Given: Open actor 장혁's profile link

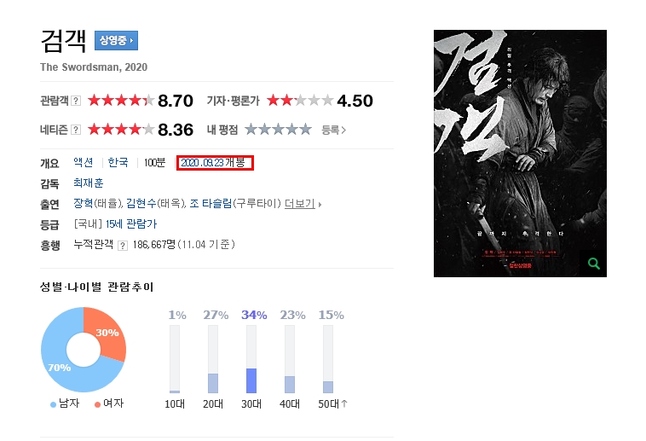Looking at the screenshot, I should (x=84, y=203).
